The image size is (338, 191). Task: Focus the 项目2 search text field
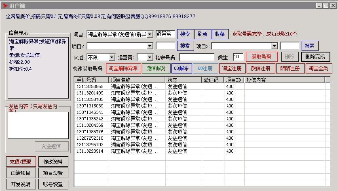pyautogui.click(x=165, y=46)
